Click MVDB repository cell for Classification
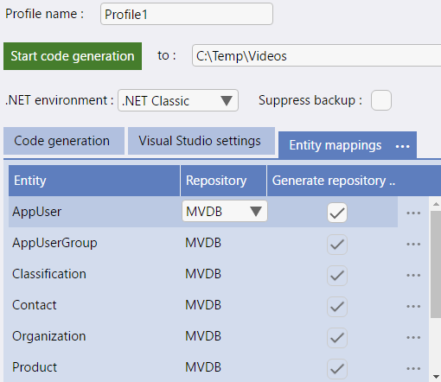Screen dimensions: 441x382 click(x=203, y=274)
